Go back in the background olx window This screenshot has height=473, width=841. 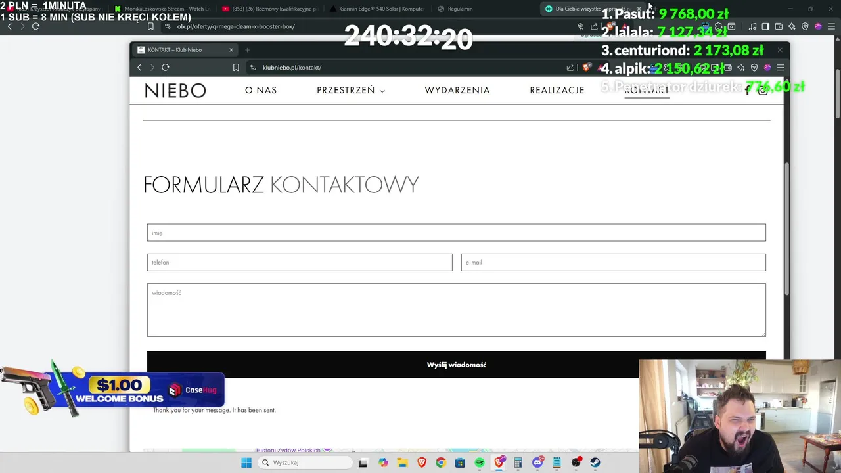point(10,26)
